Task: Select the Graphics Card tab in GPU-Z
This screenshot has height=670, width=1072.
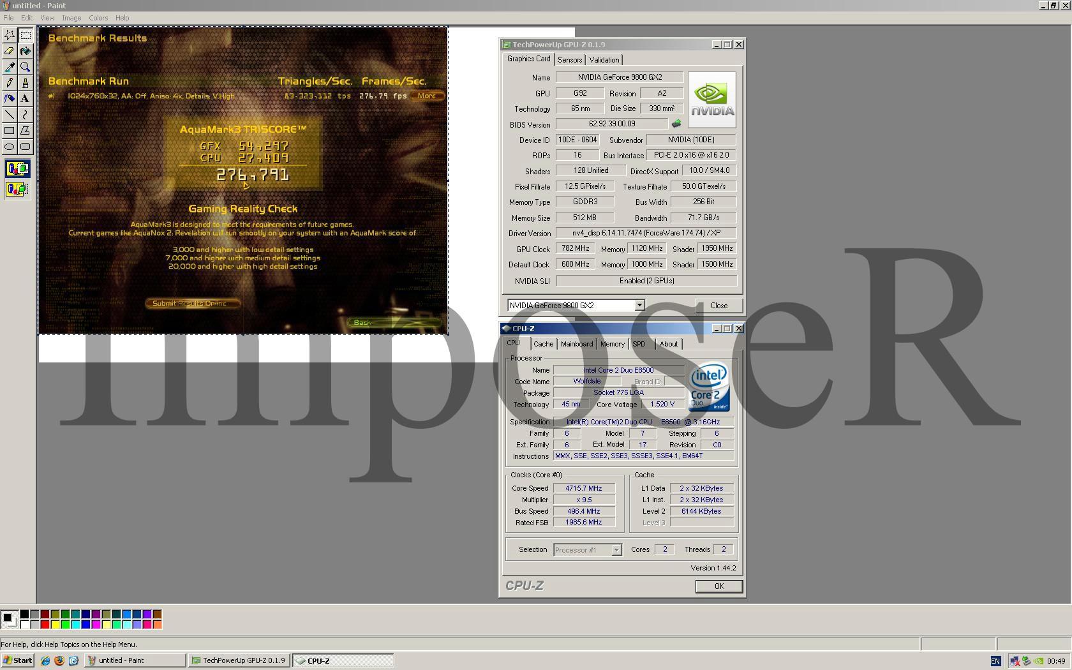Action: click(x=528, y=59)
